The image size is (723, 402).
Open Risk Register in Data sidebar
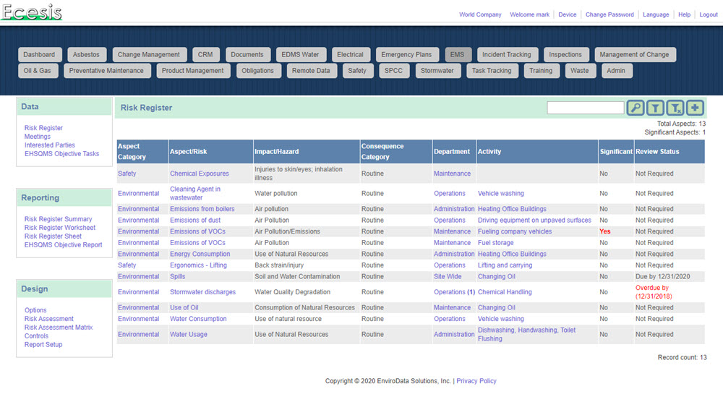[43, 128]
